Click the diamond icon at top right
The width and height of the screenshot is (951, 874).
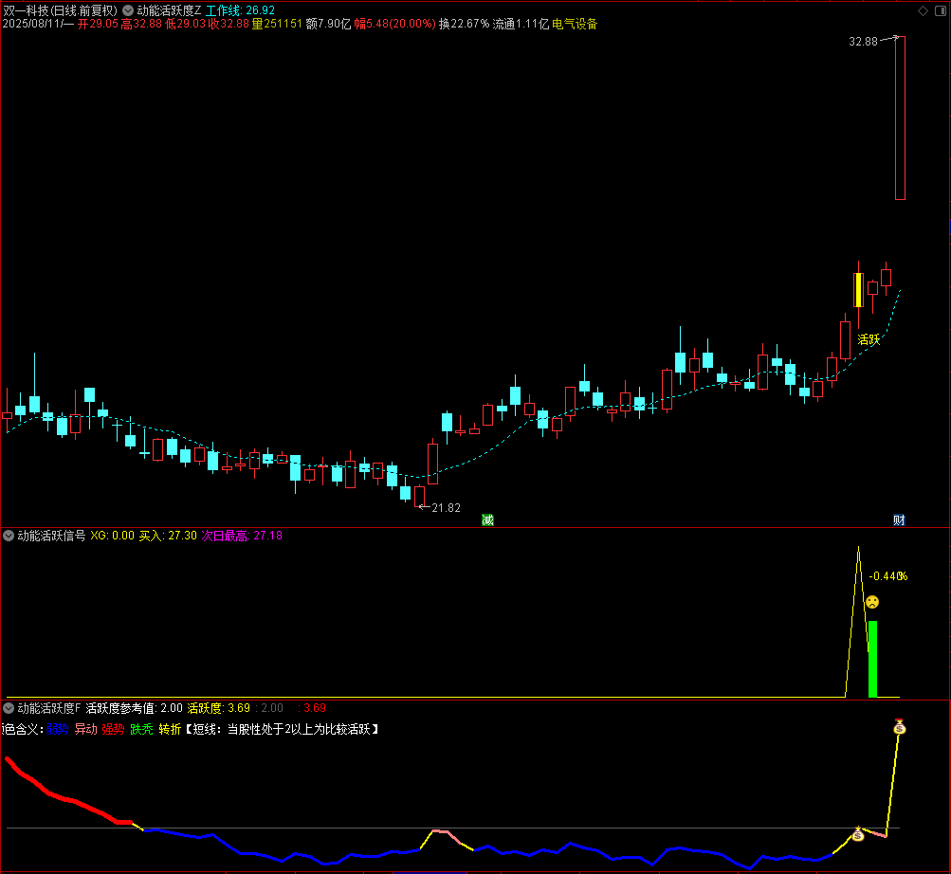[924, 11]
